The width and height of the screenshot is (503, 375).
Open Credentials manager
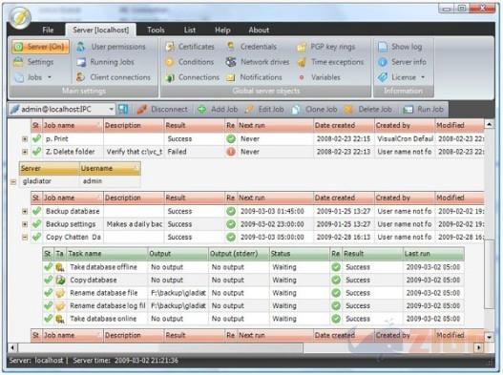(x=251, y=47)
